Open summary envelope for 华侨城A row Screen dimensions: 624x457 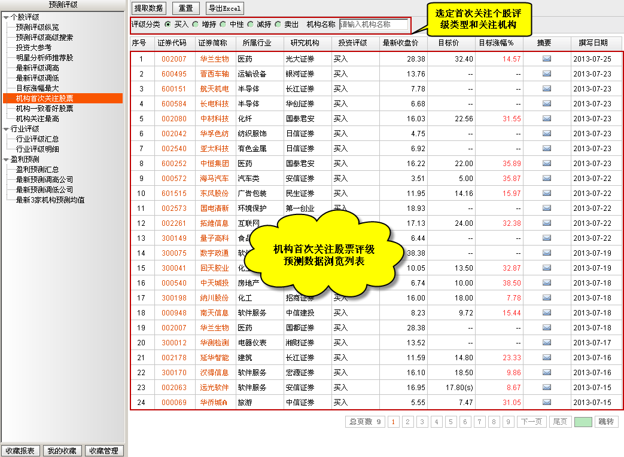547,403
